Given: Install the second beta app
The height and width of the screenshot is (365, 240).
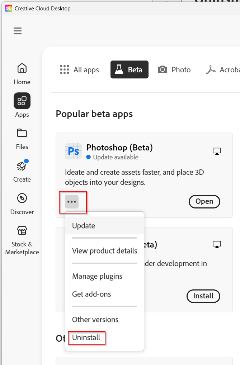Looking at the screenshot, I should point(203,296).
